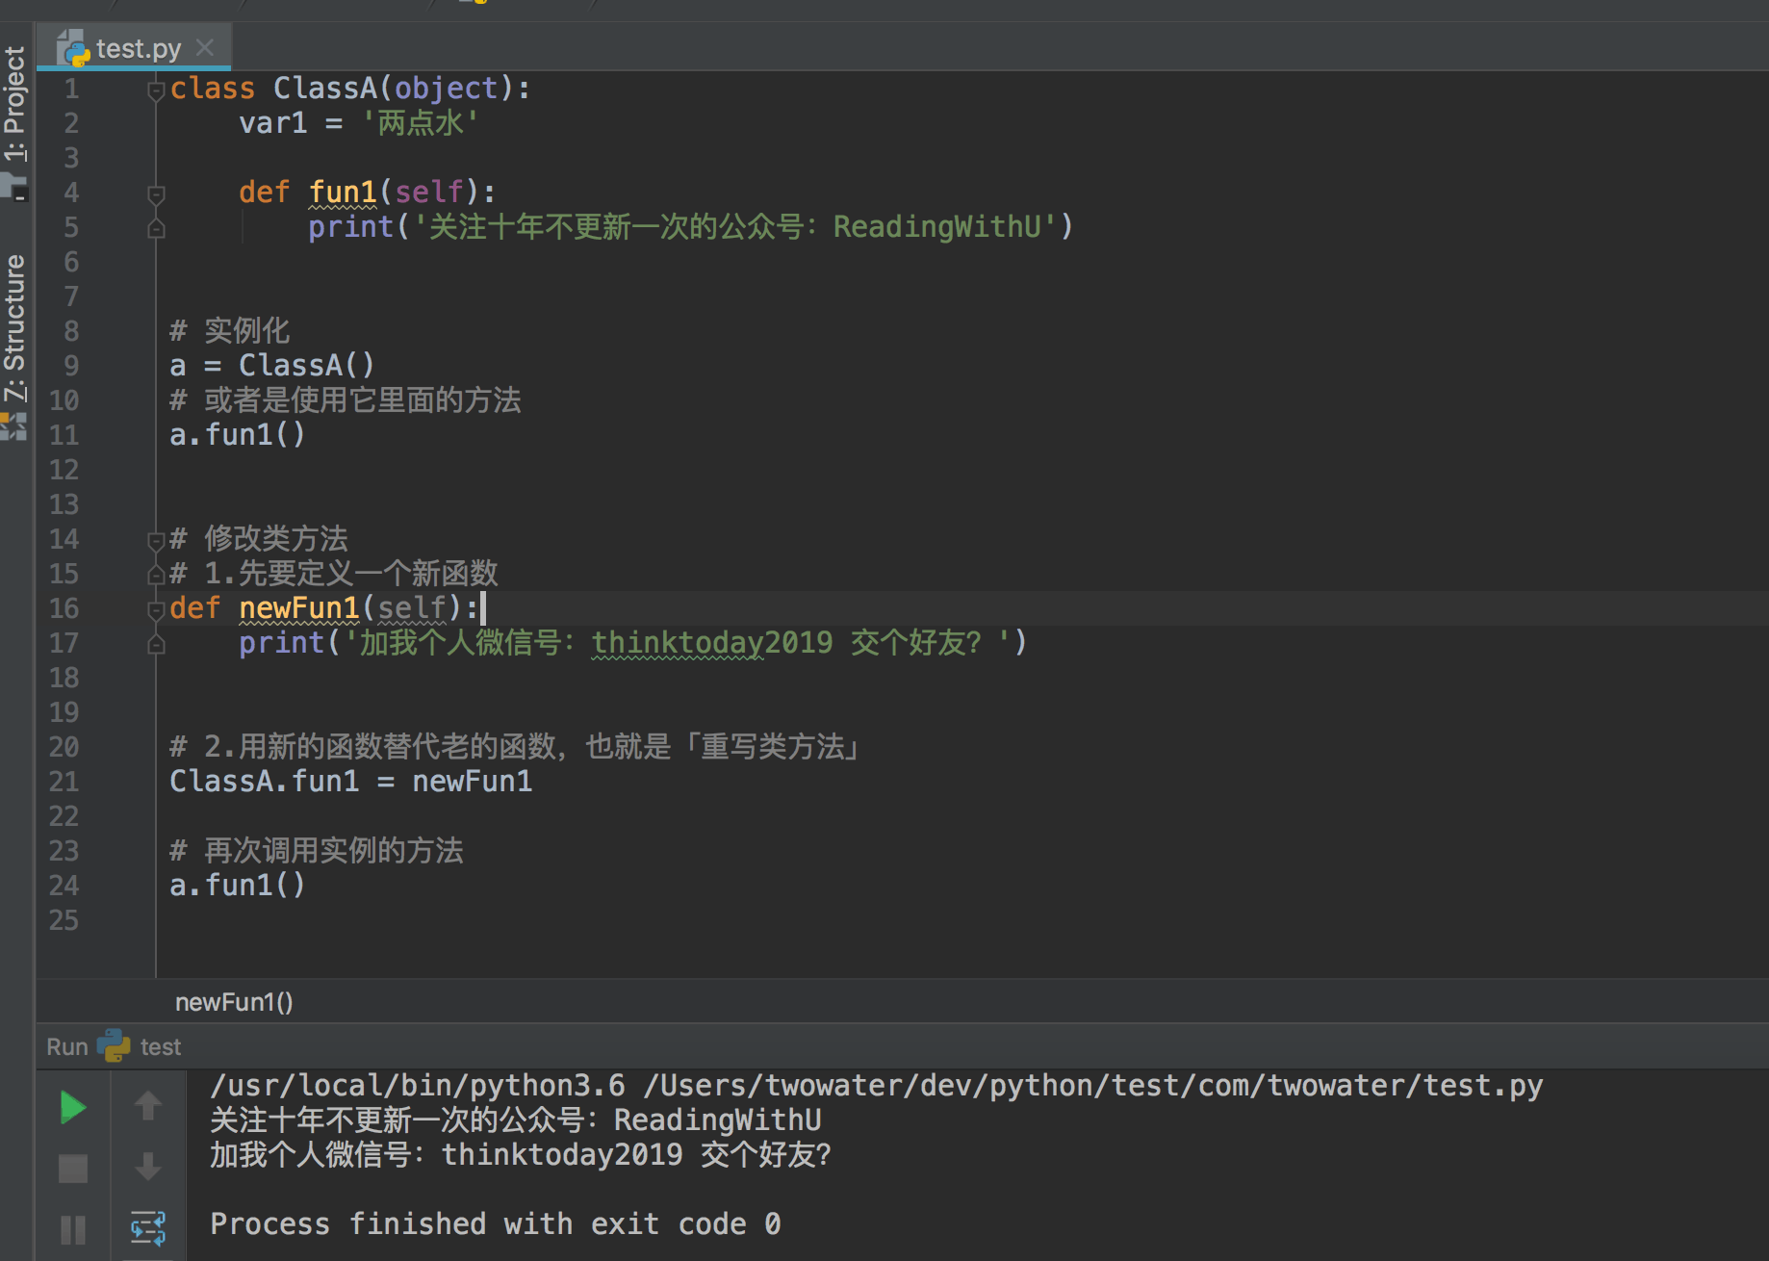Click the newFun1() breadcrumb

click(234, 1002)
